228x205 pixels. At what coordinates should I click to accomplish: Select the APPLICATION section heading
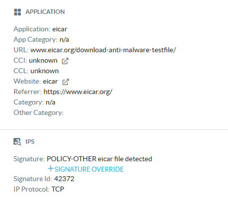click(x=45, y=12)
